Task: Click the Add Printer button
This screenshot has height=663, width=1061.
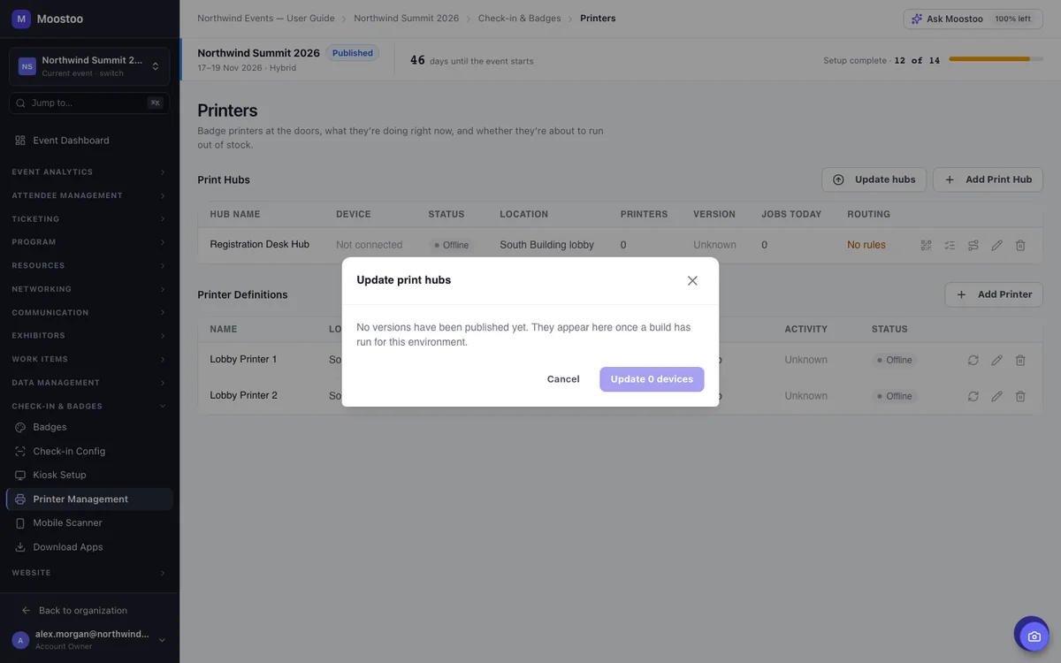Action: coord(994,294)
